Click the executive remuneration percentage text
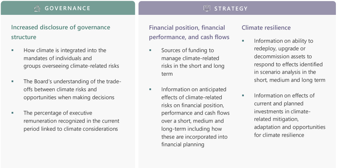Image resolution: width=337 pixels, height=168 pixels. pyautogui.click(x=71, y=121)
